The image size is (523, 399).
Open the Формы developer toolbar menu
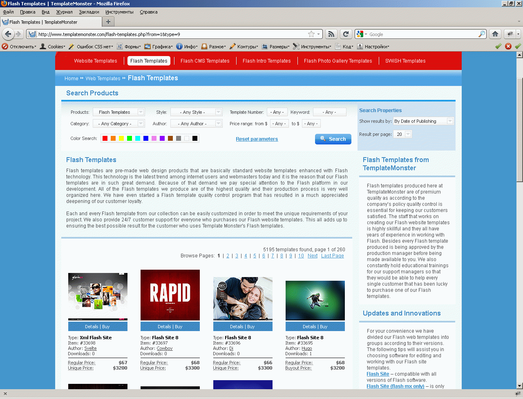pyautogui.click(x=129, y=47)
